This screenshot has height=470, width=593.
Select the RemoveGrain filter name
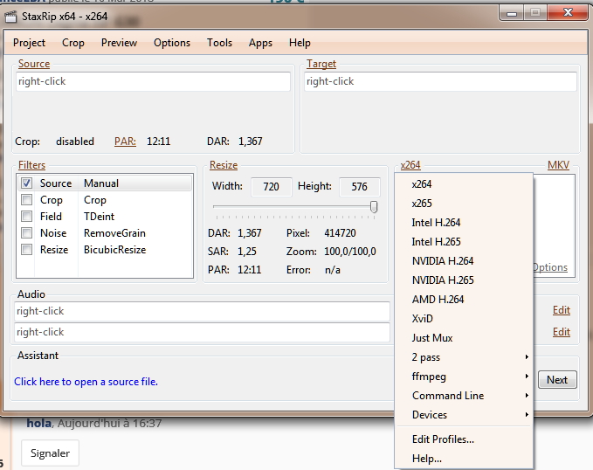[x=114, y=233]
